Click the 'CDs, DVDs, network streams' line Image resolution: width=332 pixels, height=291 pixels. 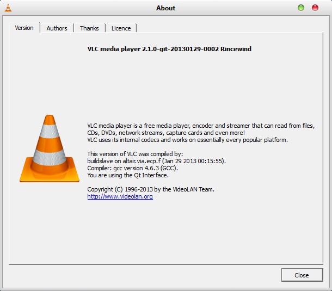tap(166, 133)
